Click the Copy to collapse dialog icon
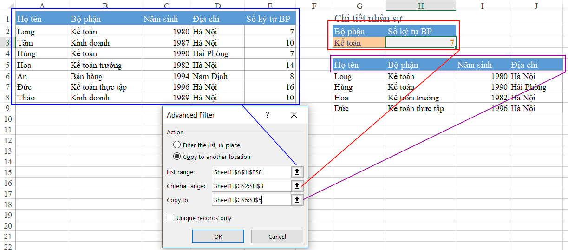 pos(297,200)
